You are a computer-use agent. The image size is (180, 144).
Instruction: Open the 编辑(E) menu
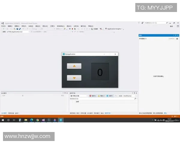coord(10,26)
